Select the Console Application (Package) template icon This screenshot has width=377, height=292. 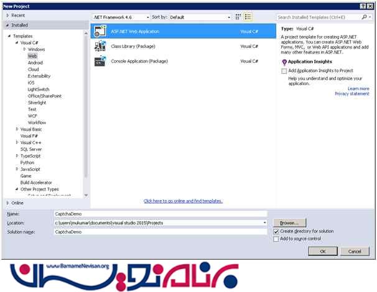[x=100, y=61]
